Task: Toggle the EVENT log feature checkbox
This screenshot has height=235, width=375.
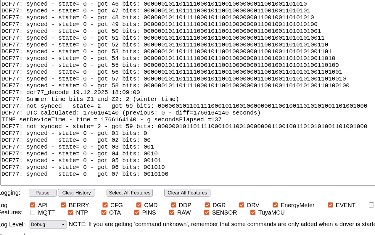Action: click(331, 205)
